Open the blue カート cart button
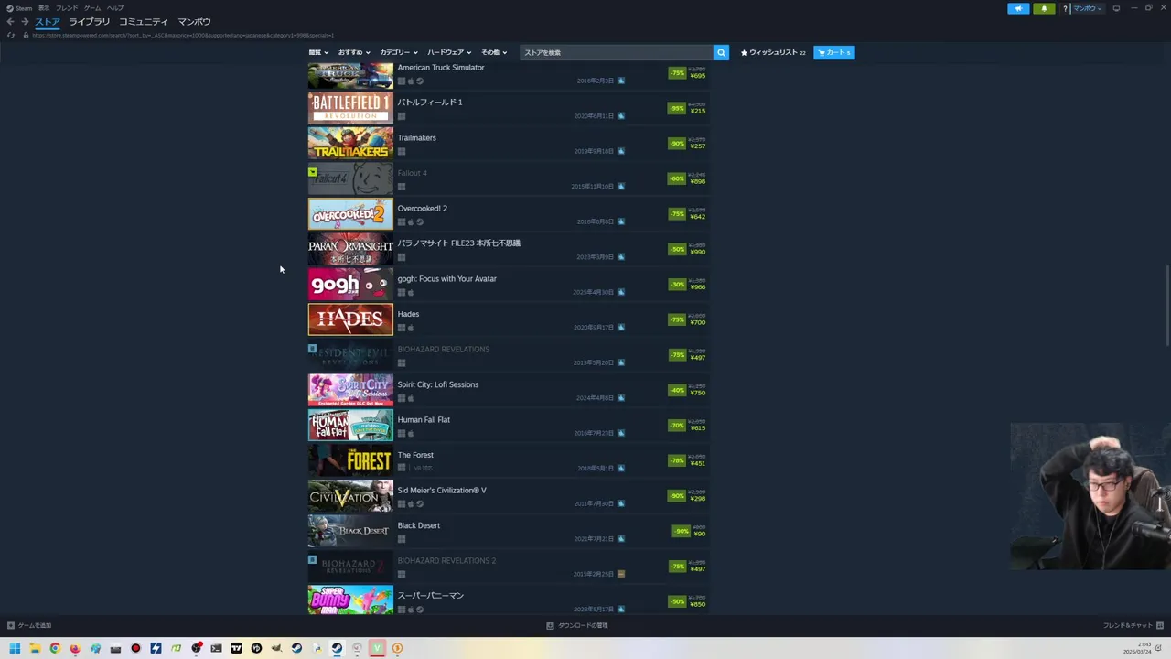The image size is (1171, 659). click(834, 52)
